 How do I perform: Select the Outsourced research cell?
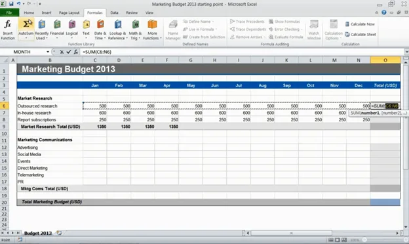pos(50,106)
